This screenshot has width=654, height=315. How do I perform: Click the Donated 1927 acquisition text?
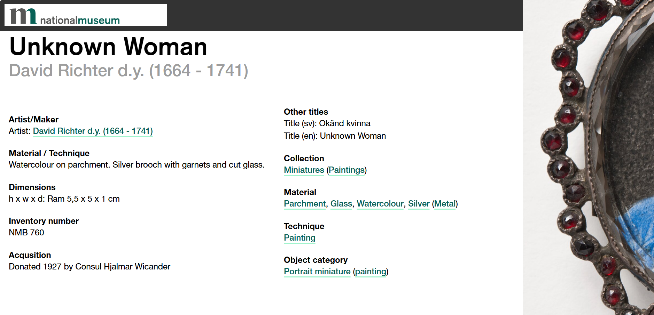pyautogui.click(x=89, y=267)
